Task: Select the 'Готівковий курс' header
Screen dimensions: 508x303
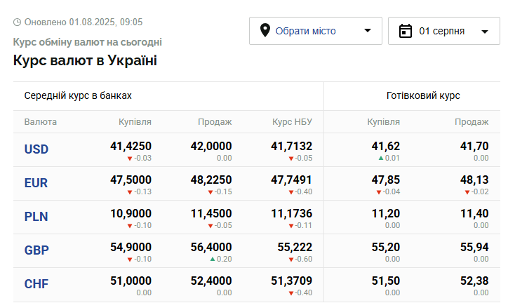Action: pyautogui.click(x=423, y=95)
